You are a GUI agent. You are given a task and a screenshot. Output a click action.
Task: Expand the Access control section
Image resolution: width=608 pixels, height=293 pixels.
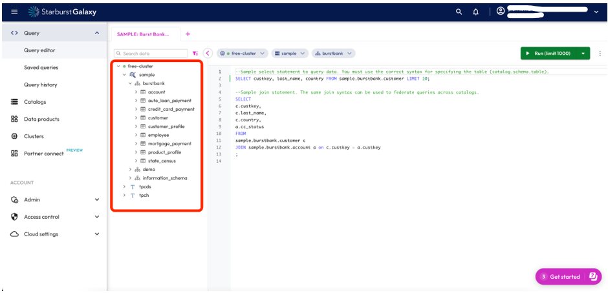tap(97, 217)
